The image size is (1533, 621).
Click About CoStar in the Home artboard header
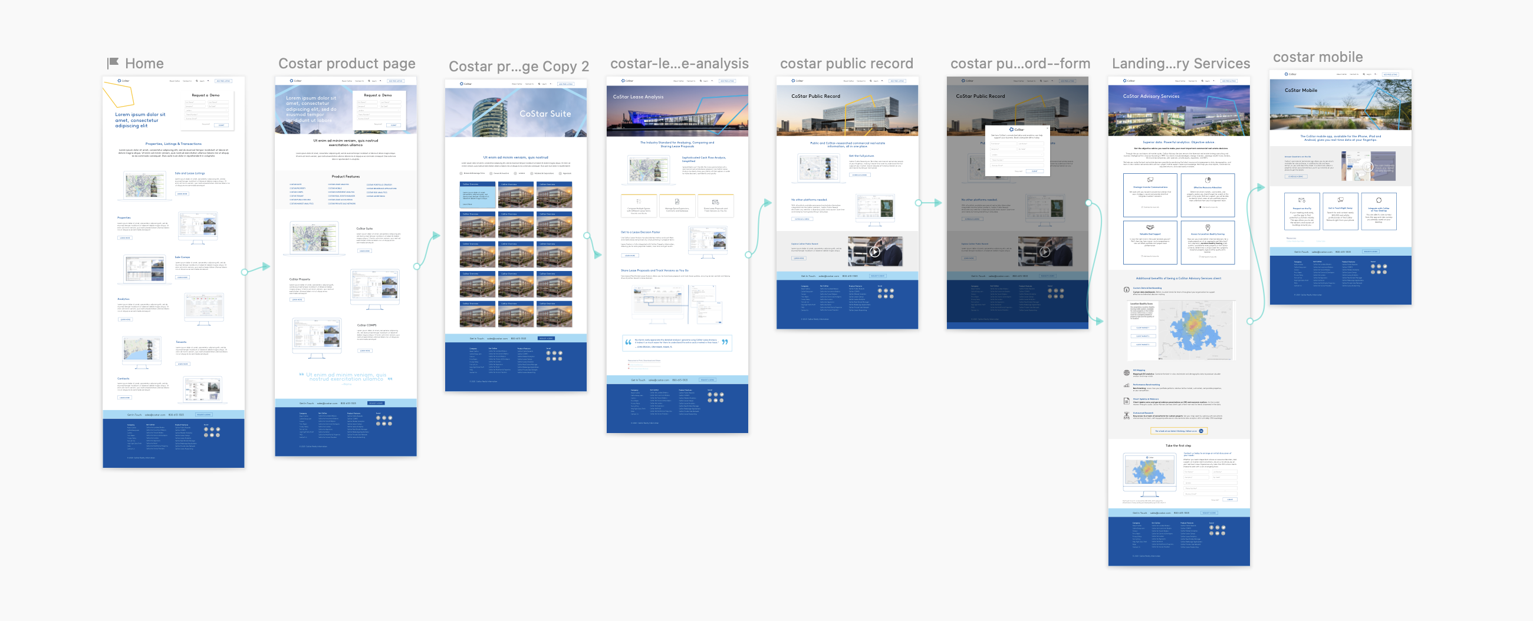click(175, 81)
